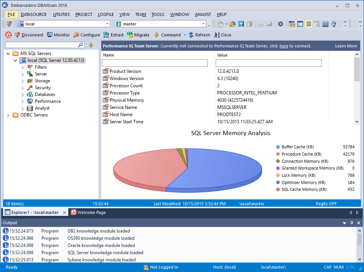Click the magnifier search window icon
The height and width of the screenshot is (272, 364).
click(317, 24)
